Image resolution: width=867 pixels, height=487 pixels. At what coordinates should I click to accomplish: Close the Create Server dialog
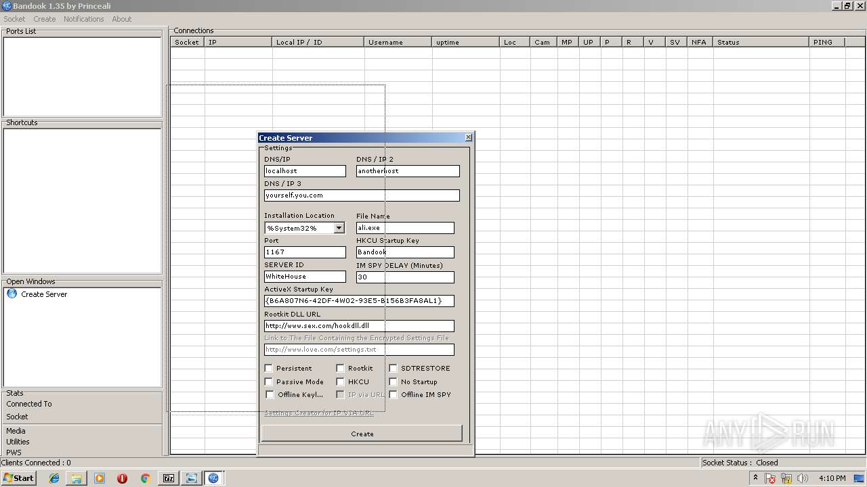click(x=468, y=137)
